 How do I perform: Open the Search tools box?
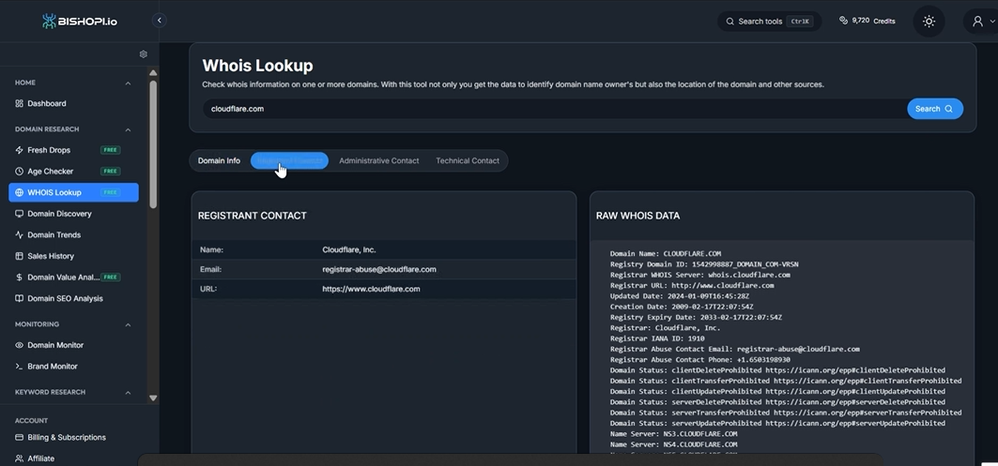[769, 21]
